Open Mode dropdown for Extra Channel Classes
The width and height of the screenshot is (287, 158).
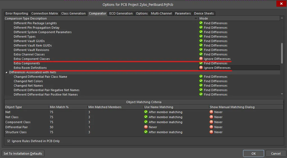click(239, 54)
